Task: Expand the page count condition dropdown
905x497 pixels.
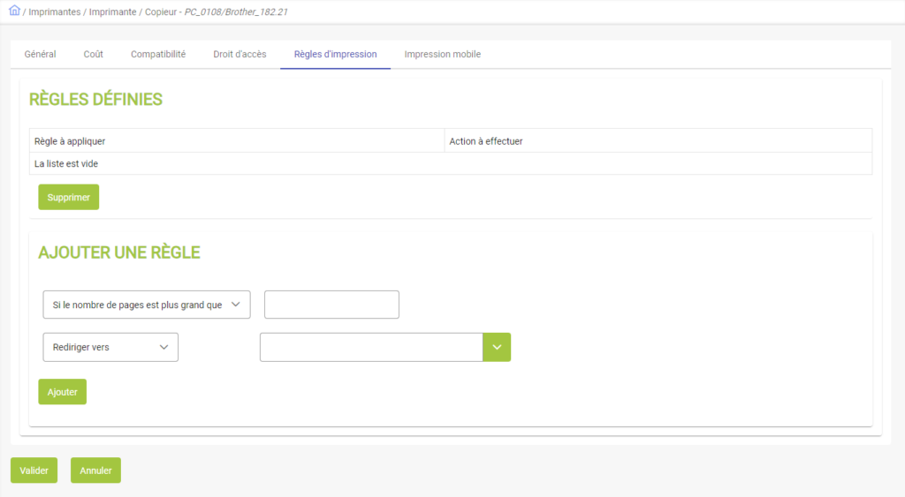Action: pyautogui.click(x=147, y=305)
